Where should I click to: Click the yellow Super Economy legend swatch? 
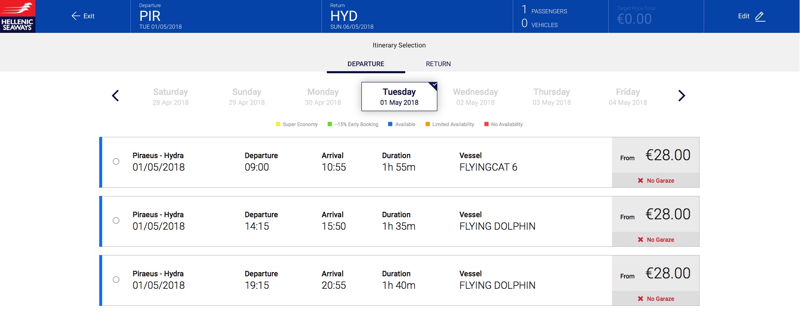coord(278,124)
